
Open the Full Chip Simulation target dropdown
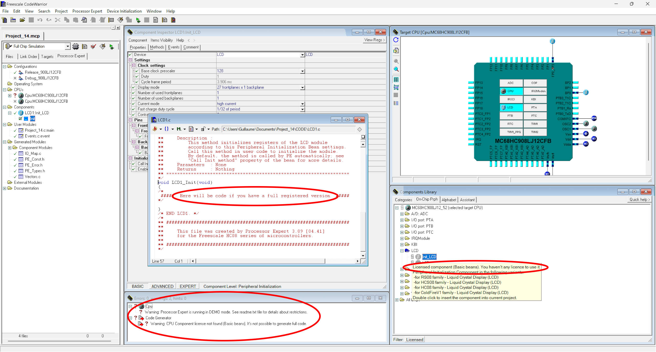68,47
